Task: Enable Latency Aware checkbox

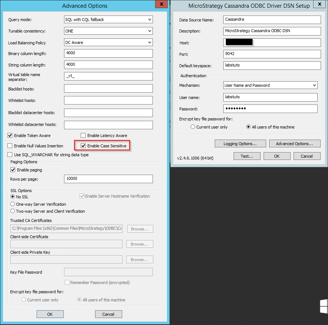Action: [83, 136]
